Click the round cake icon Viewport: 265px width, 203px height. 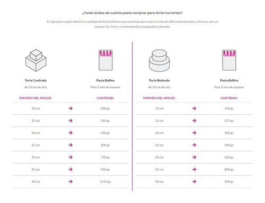coord(160,60)
